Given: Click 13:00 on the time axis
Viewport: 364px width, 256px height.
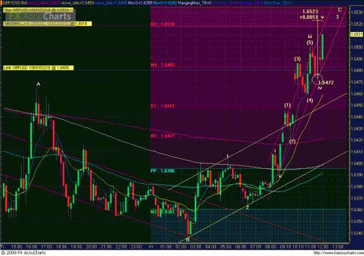Looking at the screenshot, I should click(338, 247).
